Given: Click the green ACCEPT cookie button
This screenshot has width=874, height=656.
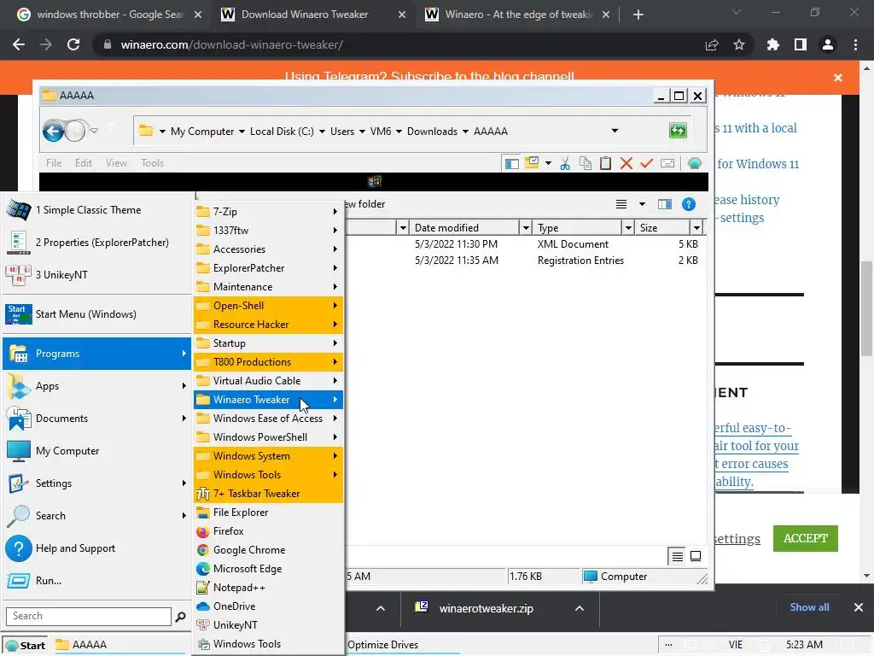Looking at the screenshot, I should click(x=806, y=538).
